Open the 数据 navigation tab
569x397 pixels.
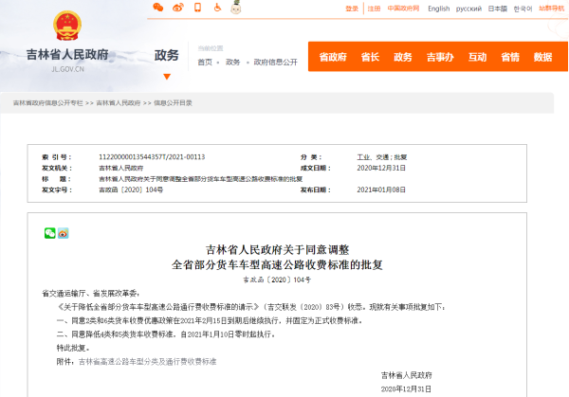tap(542, 57)
